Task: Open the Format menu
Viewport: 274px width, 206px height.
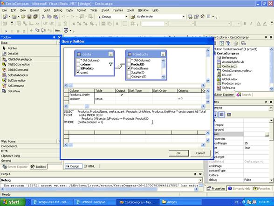Action: point(81,10)
